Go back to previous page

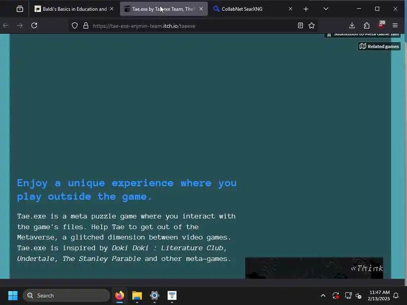[x=6, y=25]
